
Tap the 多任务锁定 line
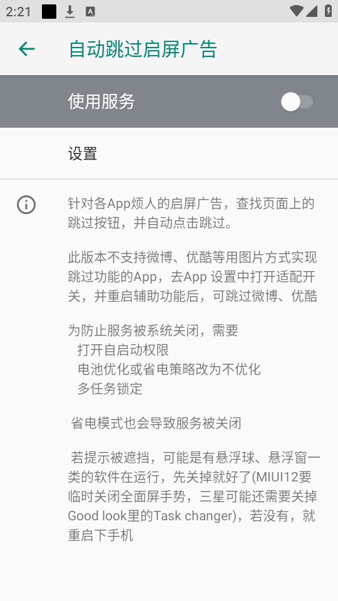[x=110, y=388]
